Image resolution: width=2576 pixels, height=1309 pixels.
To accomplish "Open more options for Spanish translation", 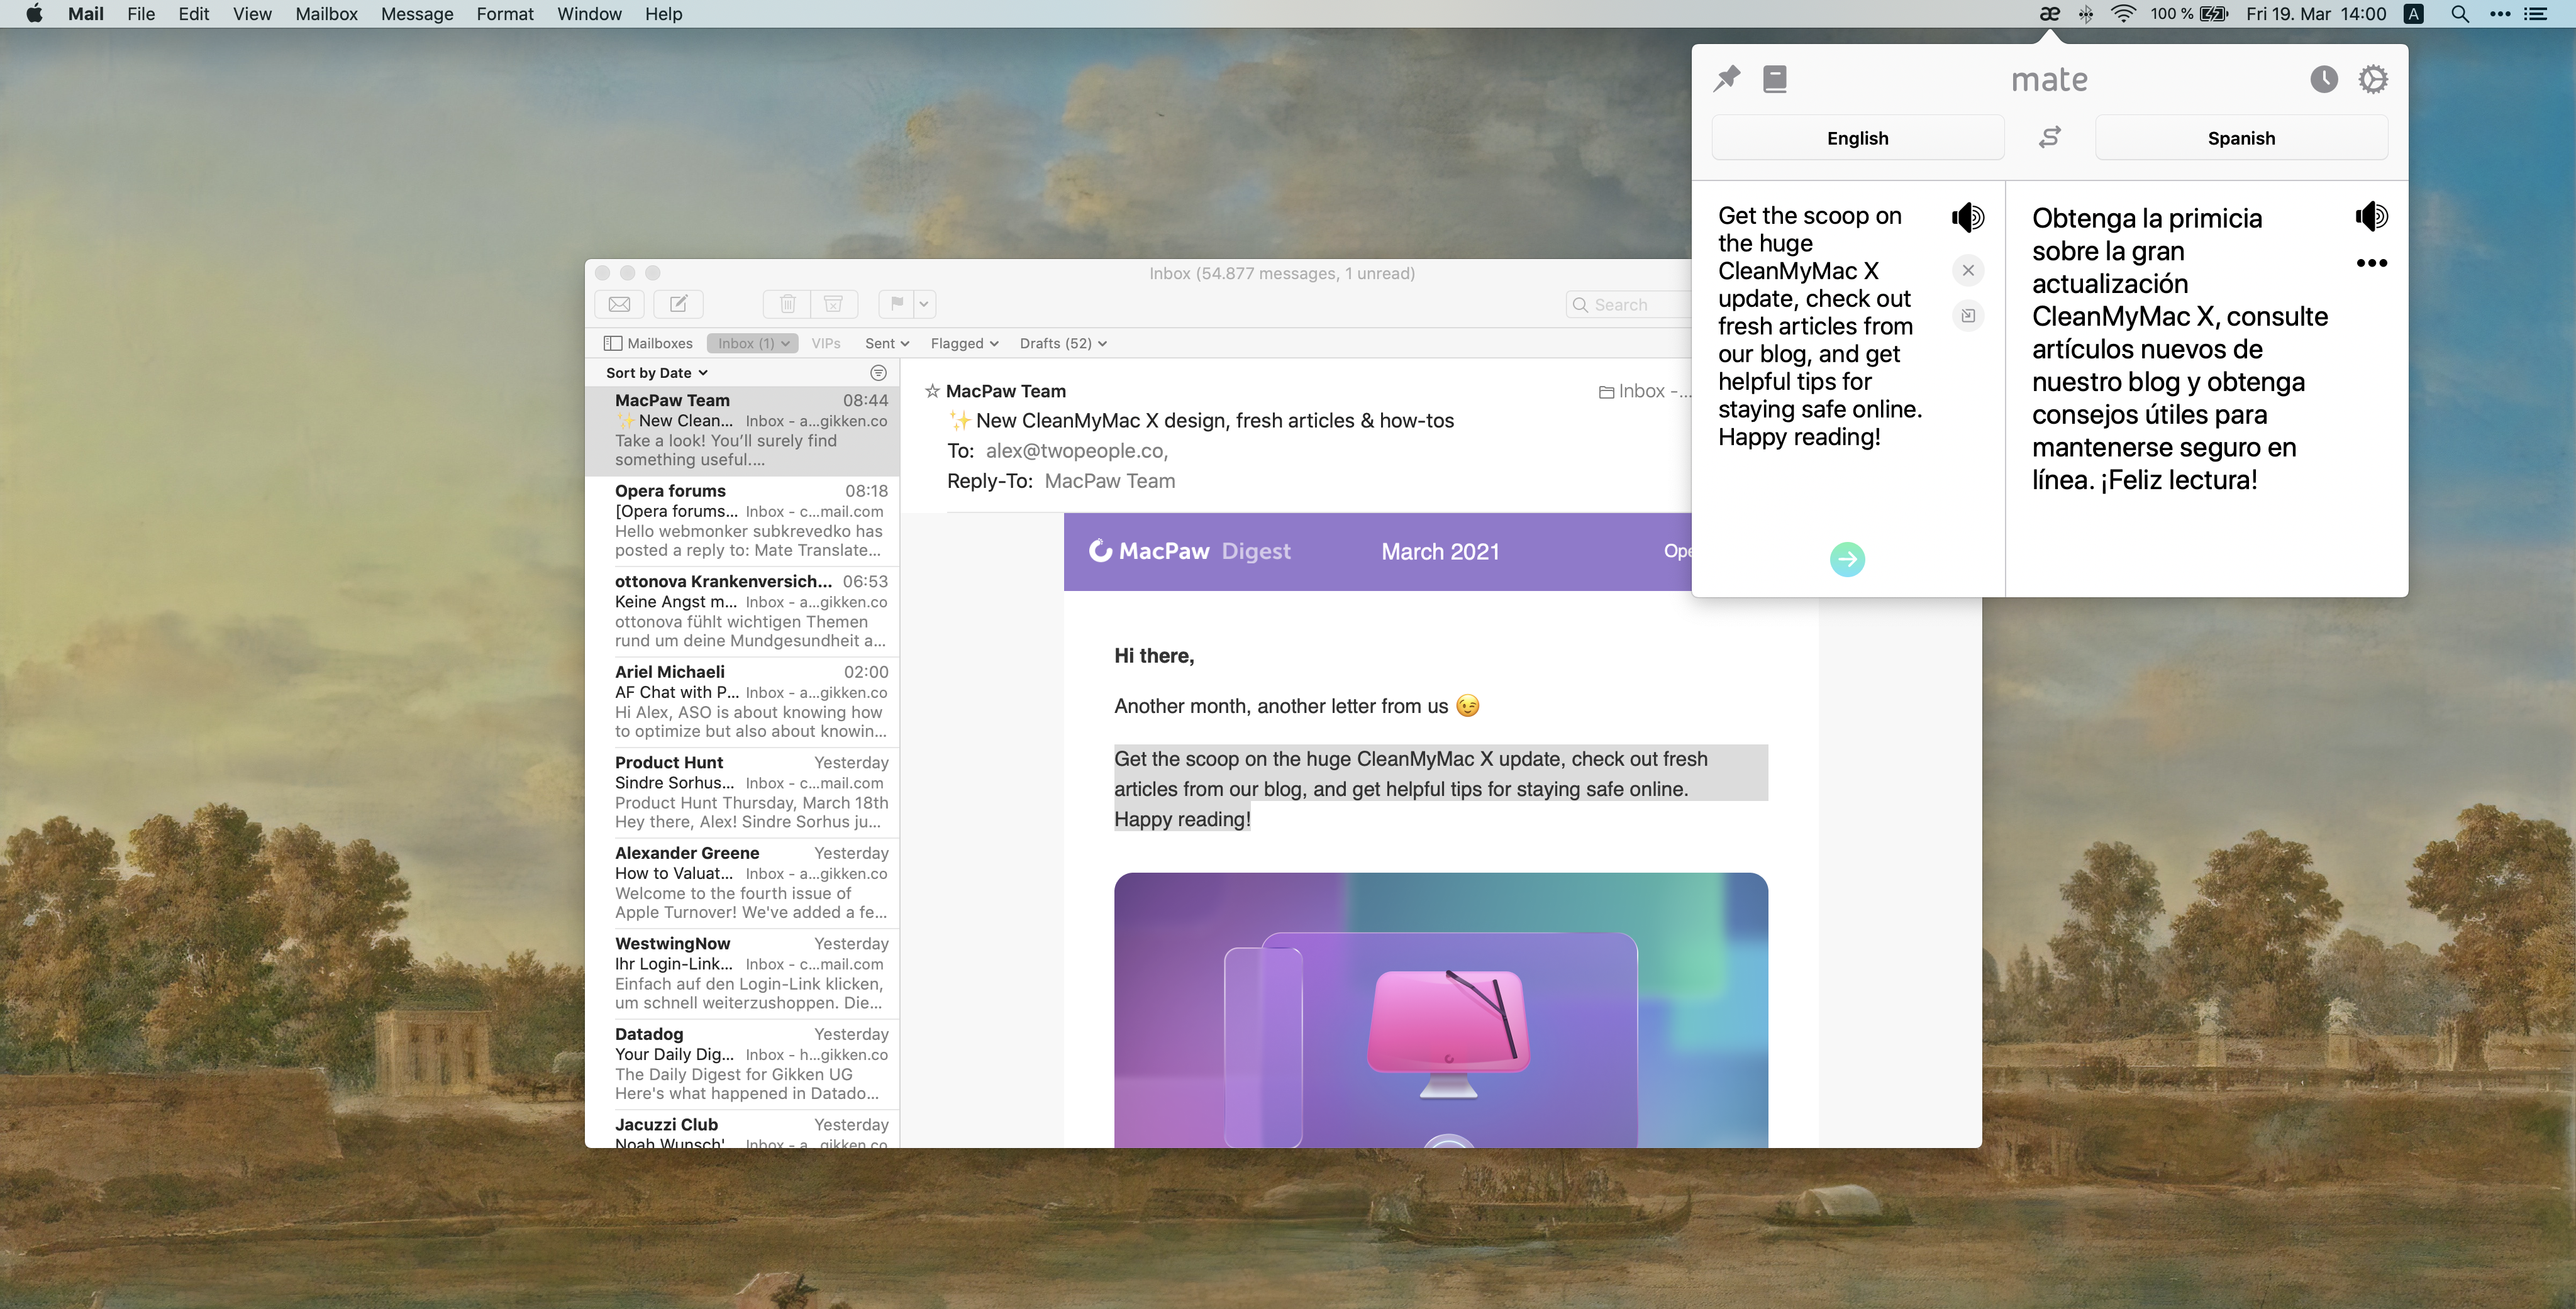I will [2371, 263].
